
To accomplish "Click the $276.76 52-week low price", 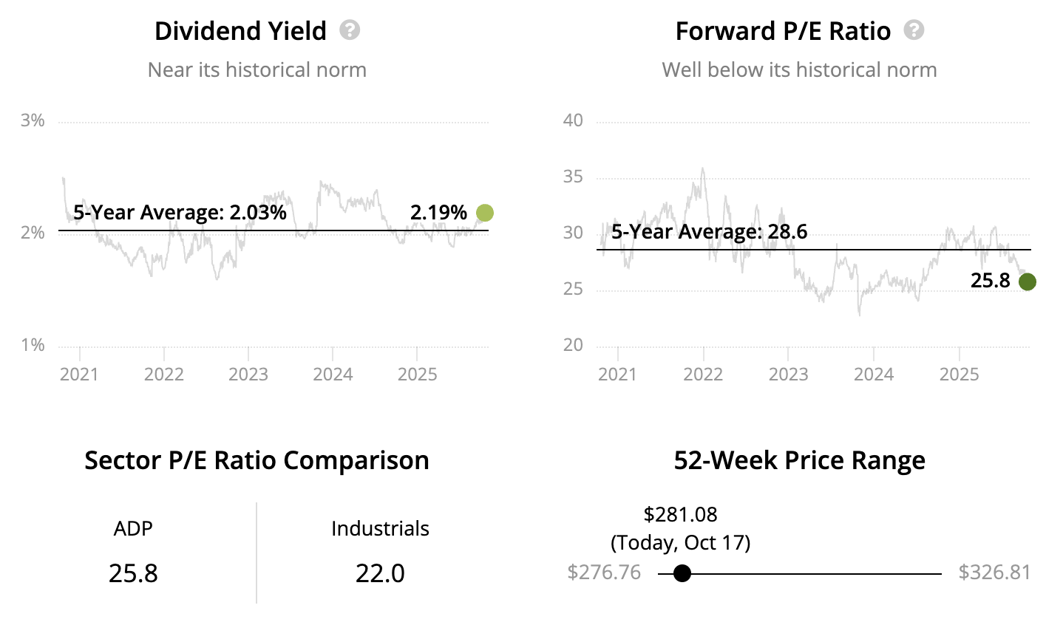I will click(x=604, y=573).
